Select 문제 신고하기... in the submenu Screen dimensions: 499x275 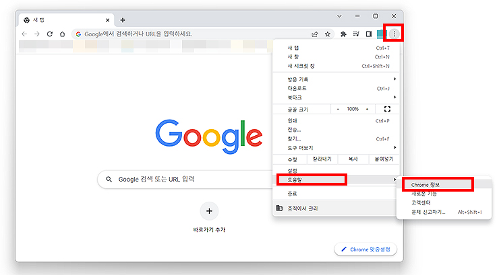444,212
